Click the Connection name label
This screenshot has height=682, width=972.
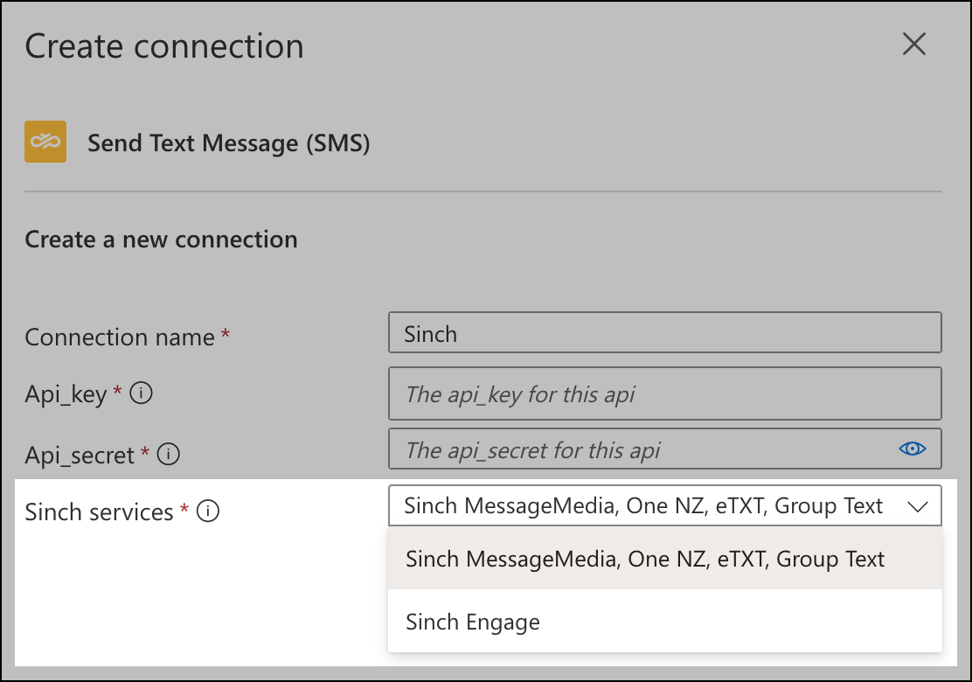(x=120, y=338)
